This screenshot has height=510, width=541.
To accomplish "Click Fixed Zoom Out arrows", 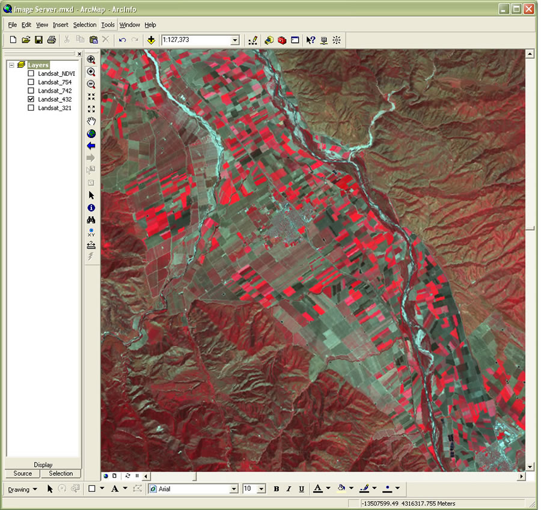I will pyautogui.click(x=91, y=109).
